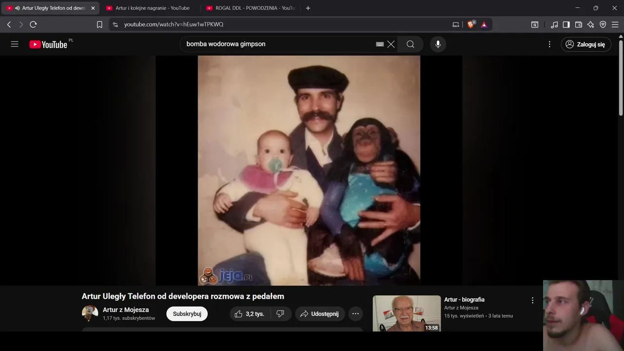The height and width of the screenshot is (351, 624).
Task: Bookmark this page using the bookmark icon
Action: point(99,24)
